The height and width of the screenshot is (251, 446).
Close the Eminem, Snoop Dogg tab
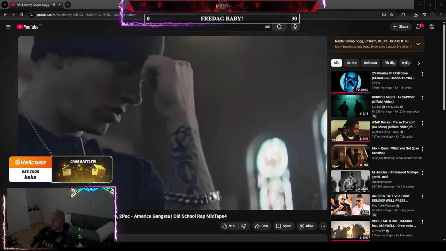point(60,5)
